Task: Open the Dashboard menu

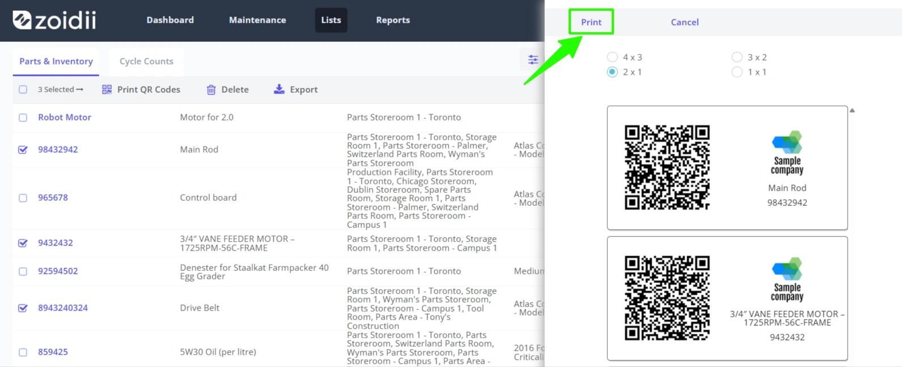Action: click(170, 20)
